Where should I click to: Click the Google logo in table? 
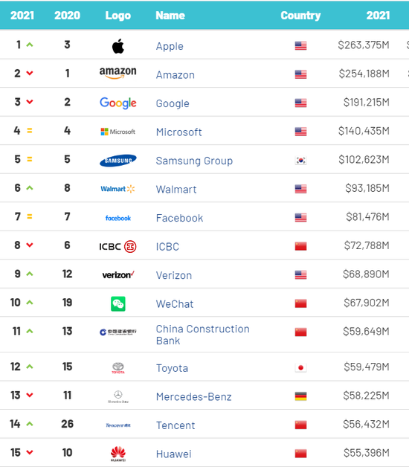click(118, 103)
